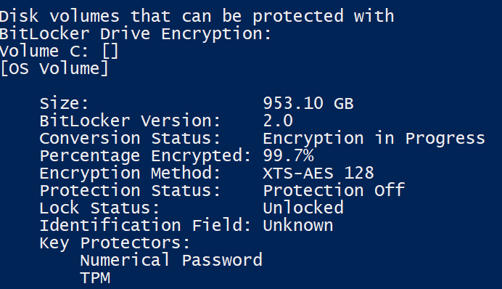The width and height of the screenshot is (502, 289).
Task: Click the "Encryption in Progress" status text
Action: 374,139
